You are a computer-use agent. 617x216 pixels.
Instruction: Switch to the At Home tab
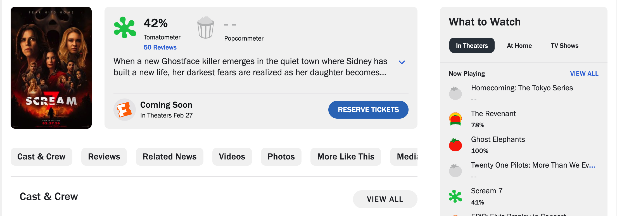(519, 46)
